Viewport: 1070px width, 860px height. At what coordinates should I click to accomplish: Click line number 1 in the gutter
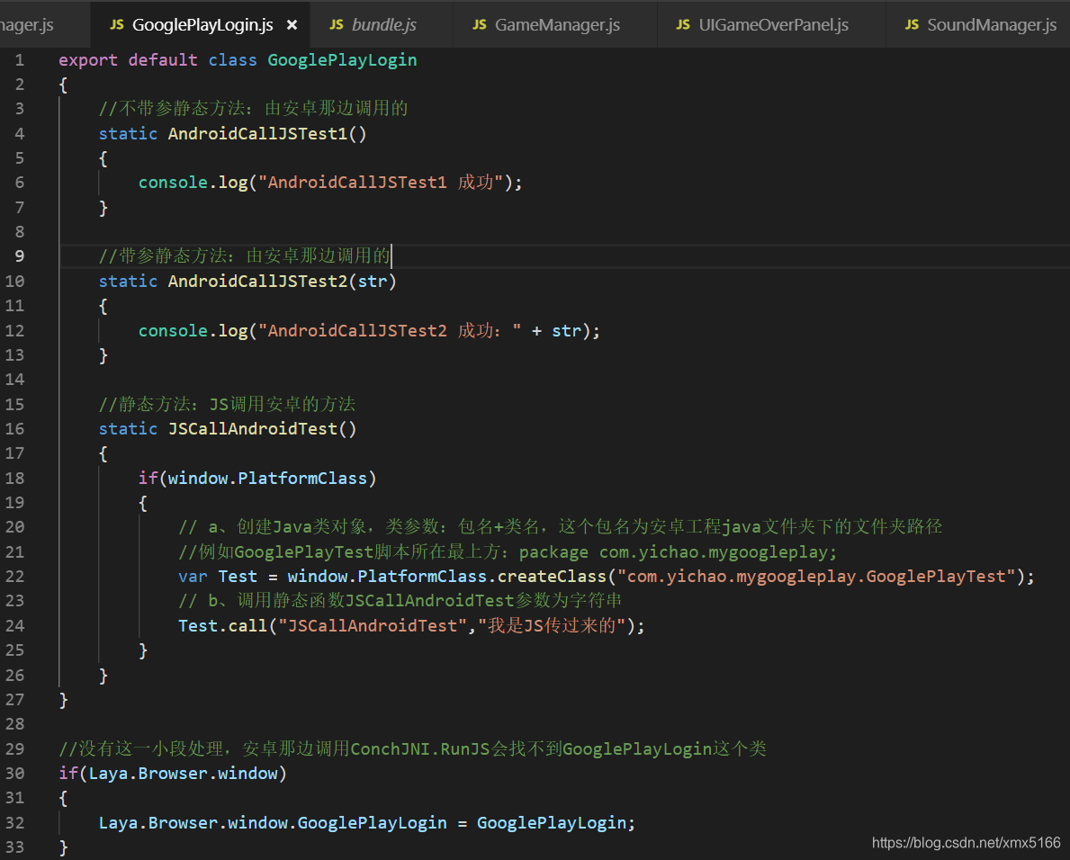(x=19, y=60)
